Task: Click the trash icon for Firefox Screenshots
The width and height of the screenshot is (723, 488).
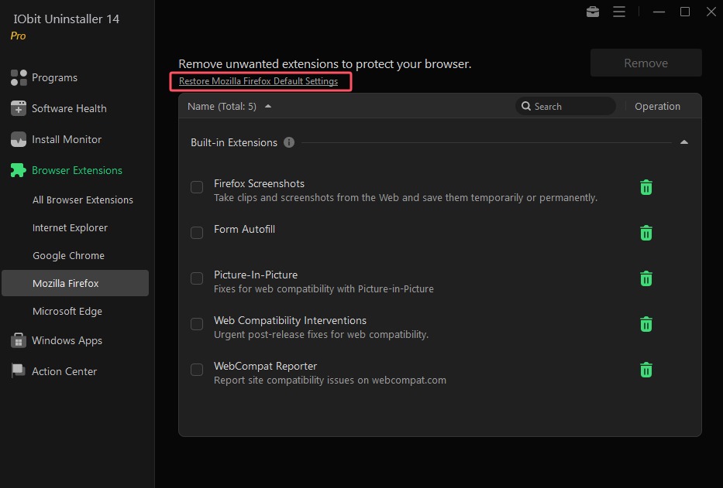Action: click(x=646, y=187)
